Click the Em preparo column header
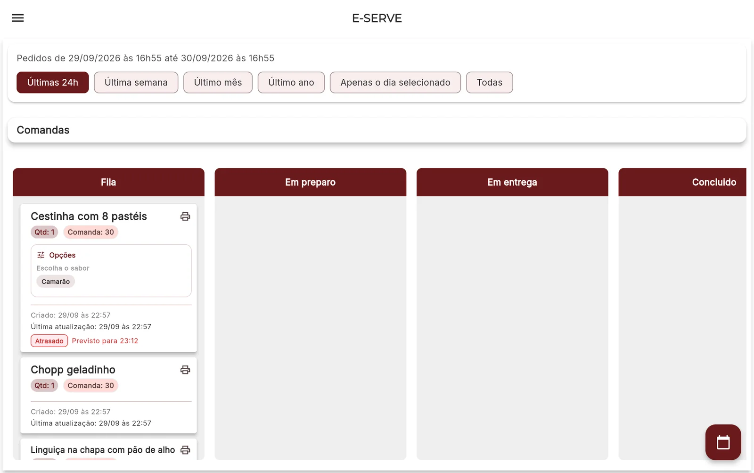 pos(310,182)
